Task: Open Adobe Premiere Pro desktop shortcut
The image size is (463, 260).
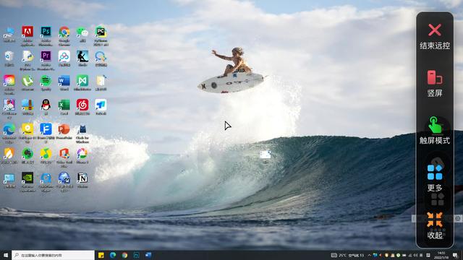Action: point(46,60)
